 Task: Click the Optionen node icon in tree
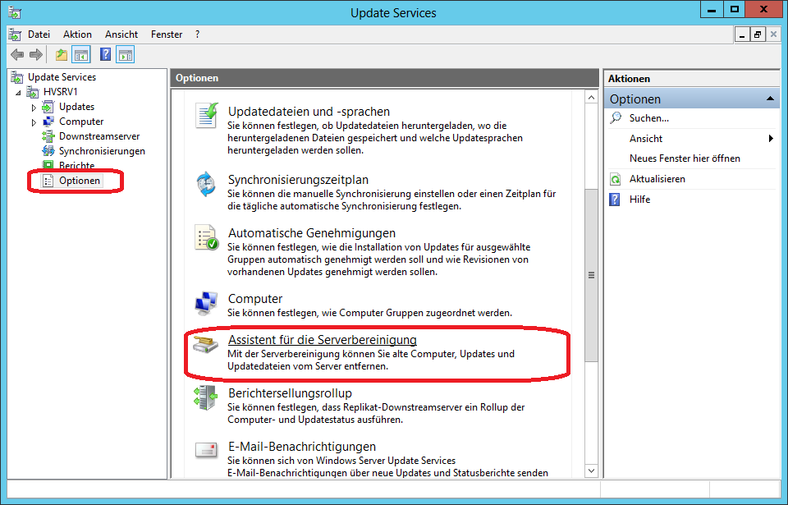[x=48, y=181]
